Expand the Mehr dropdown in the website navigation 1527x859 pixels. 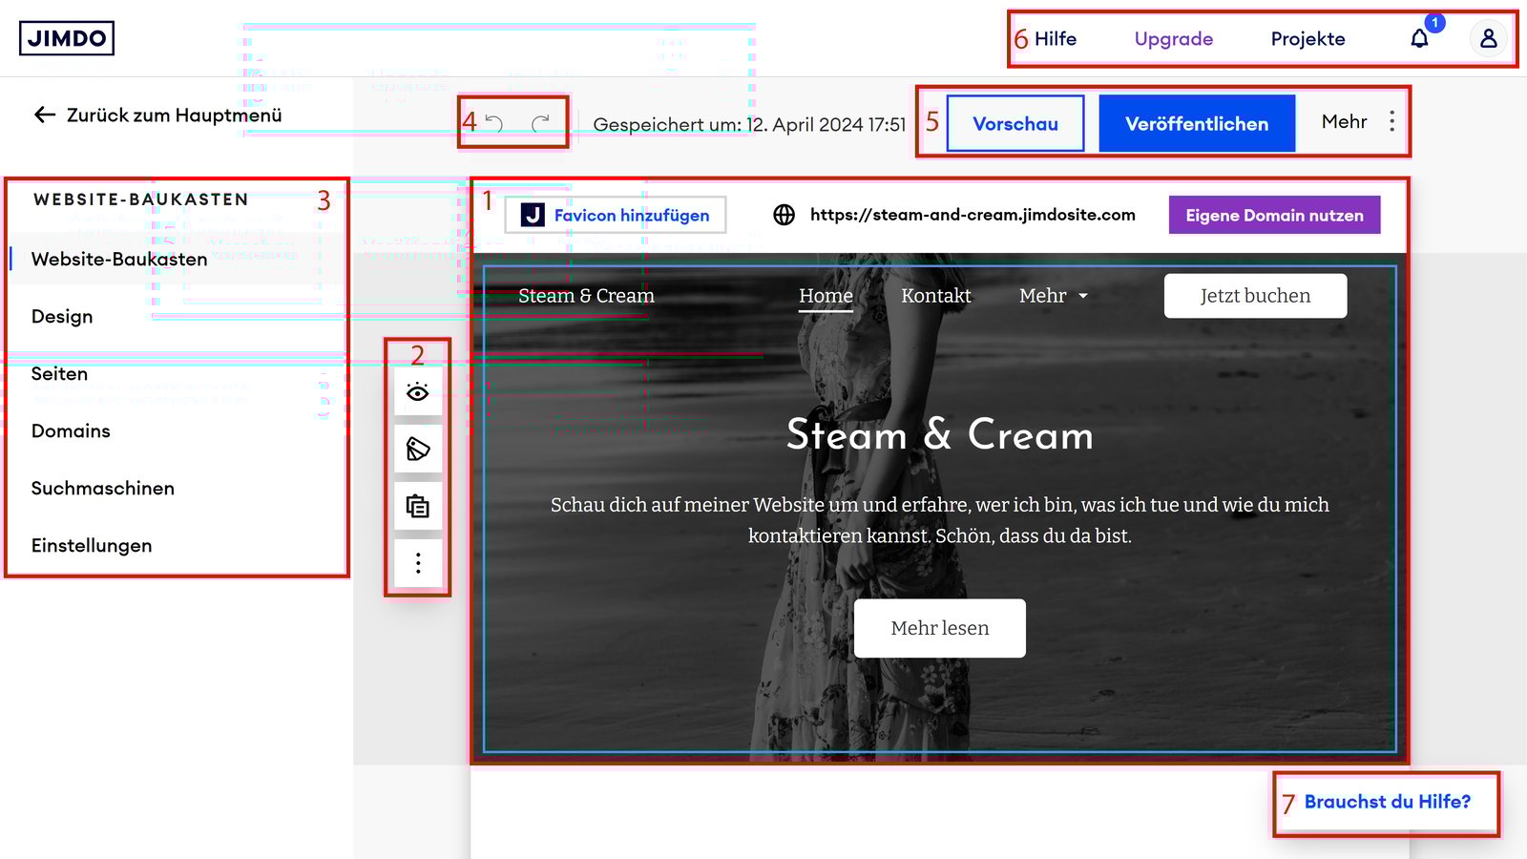point(1051,296)
